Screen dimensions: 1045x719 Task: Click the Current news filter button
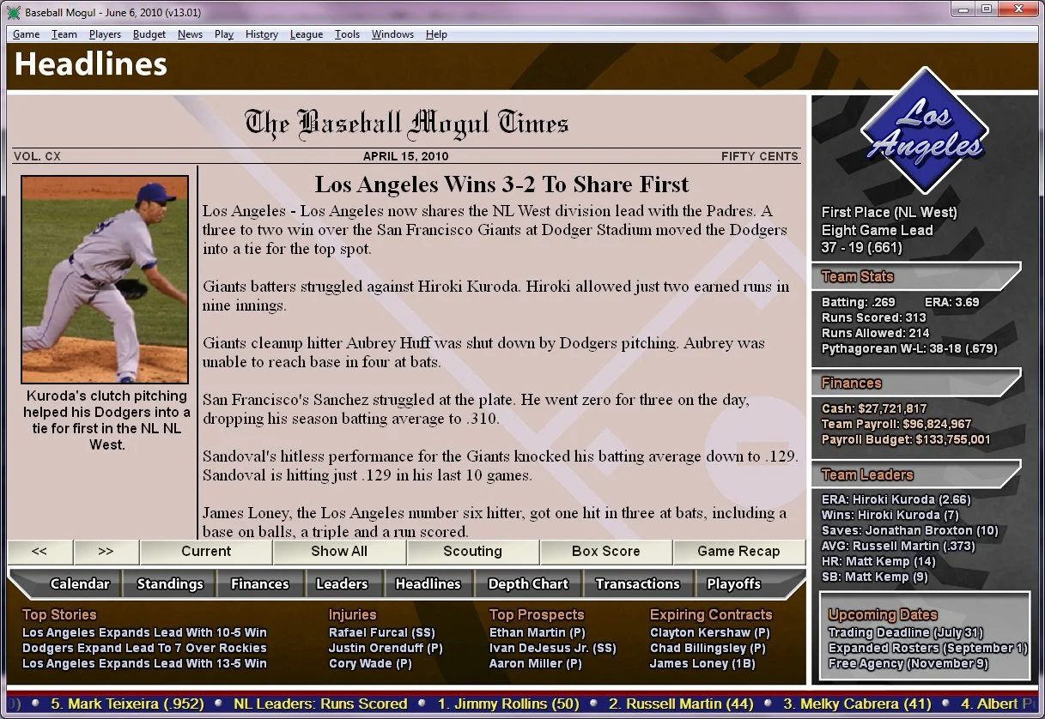(205, 553)
